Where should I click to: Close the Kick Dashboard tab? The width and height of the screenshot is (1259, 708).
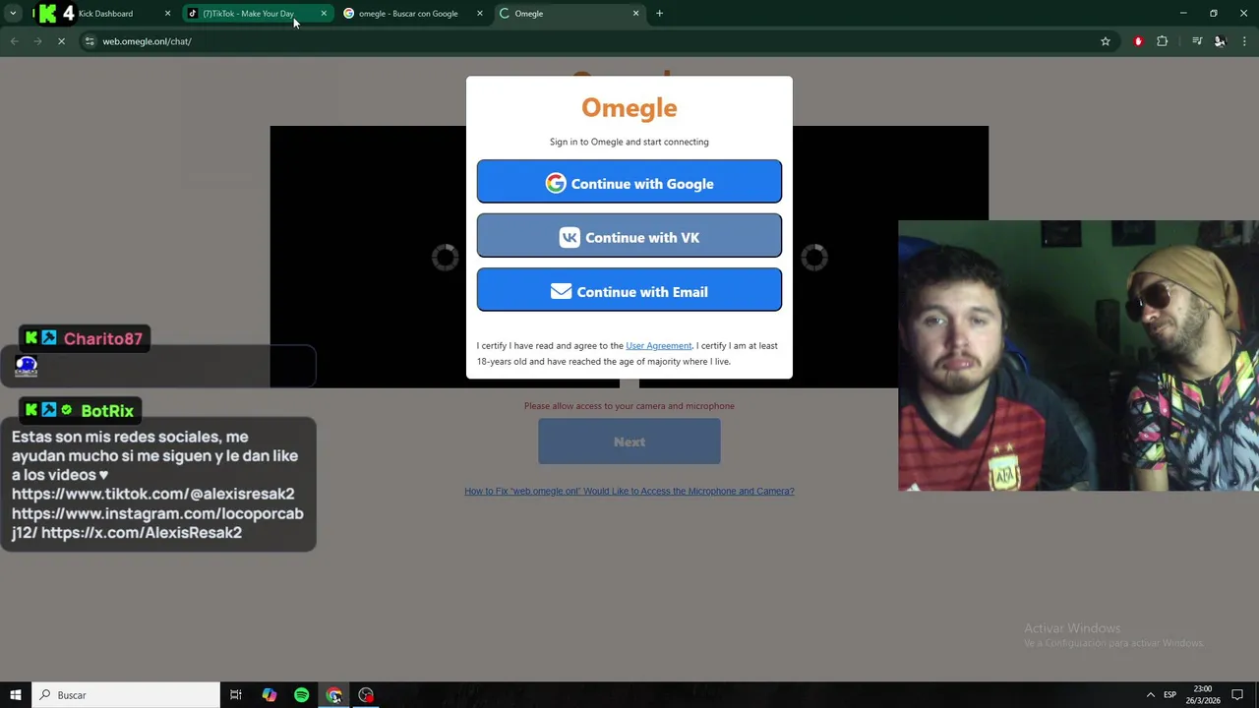[x=167, y=14]
